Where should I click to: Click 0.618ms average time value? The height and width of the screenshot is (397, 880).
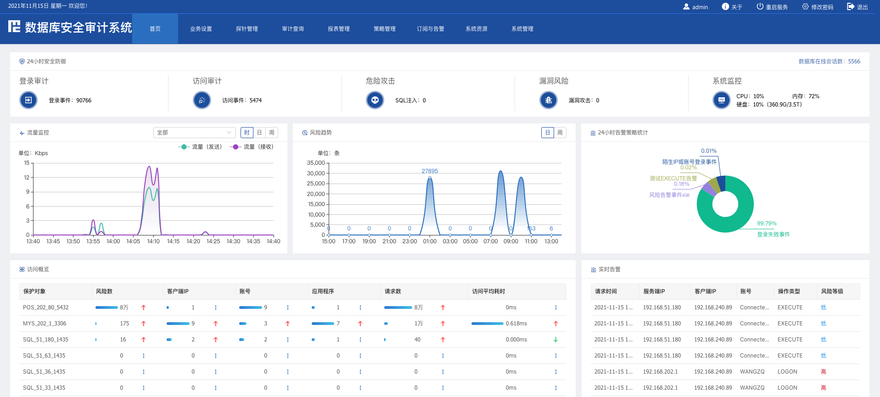tap(516, 324)
